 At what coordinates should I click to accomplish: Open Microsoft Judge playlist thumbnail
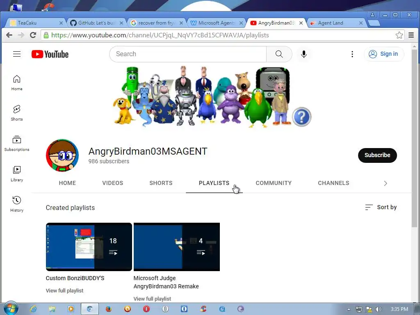(x=176, y=247)
